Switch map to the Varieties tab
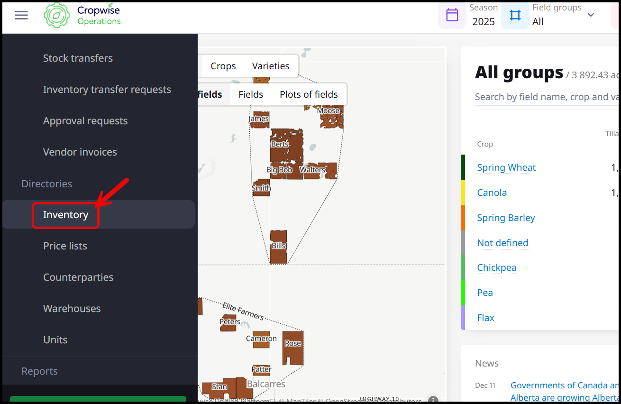The width and height of the screenshot is (621, 404). pos(271,66)
